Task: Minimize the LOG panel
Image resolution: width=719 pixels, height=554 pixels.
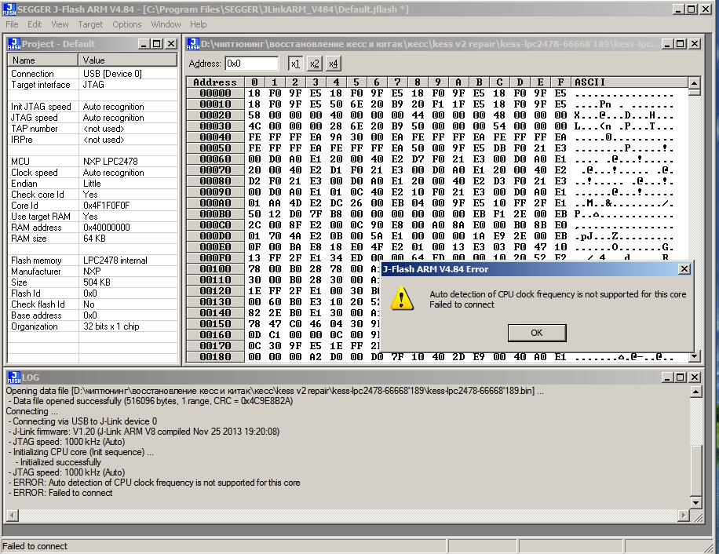Action: point(668,377)
